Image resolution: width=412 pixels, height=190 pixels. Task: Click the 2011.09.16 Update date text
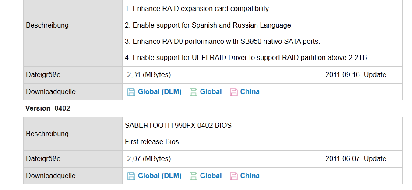(x=356, y=74)
